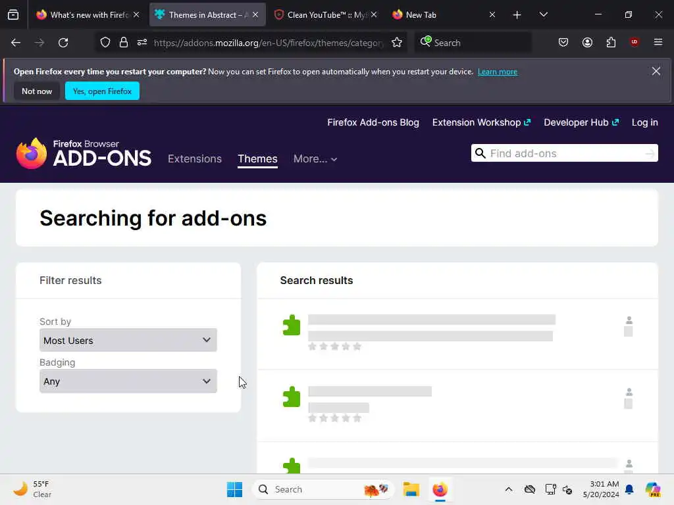Open the Firefox View tab list icon
The image size is (674, 505).
(13, 14)
